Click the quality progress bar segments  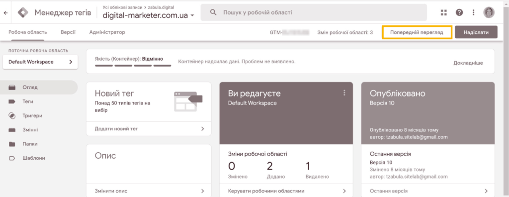[133, 65]
